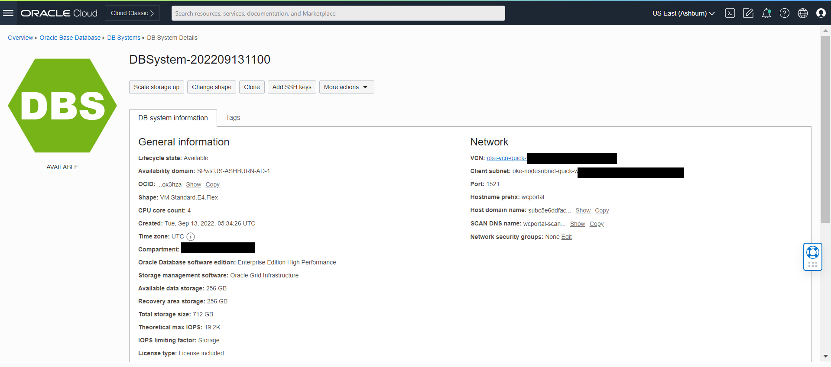831x367 pixels.
Task: Open the oke-vcn-quick VCN link
Action: [507, 158]
